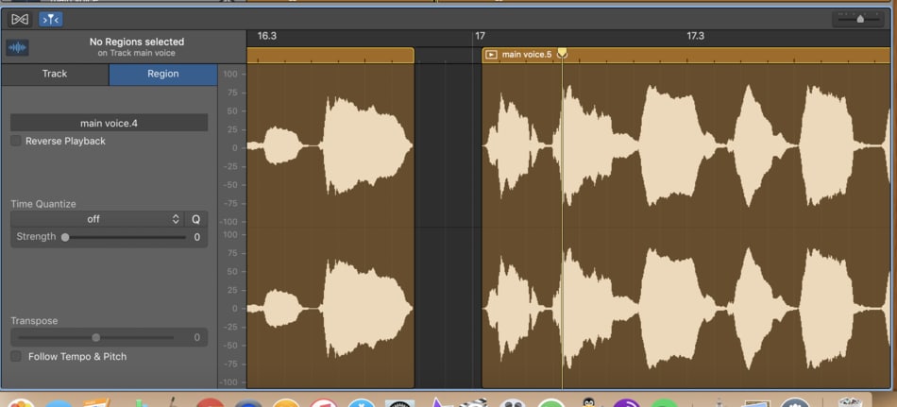Select the first region's header before bar 17
Screen dimensions: 897x407
click(x=330, y=55)
